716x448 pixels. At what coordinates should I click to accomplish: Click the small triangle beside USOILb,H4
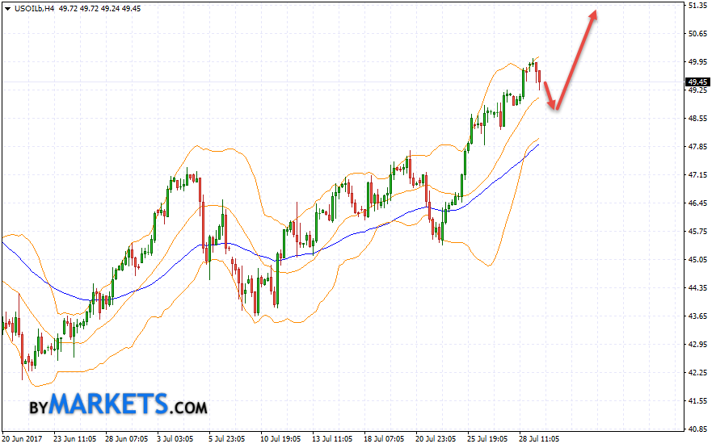coord(7,7)
